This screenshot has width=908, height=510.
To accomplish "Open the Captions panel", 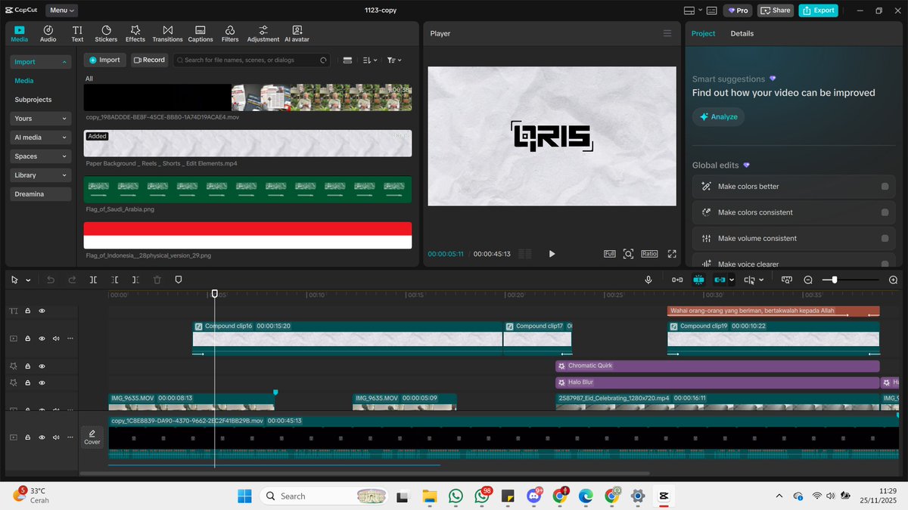I will (x=200, y=33).
